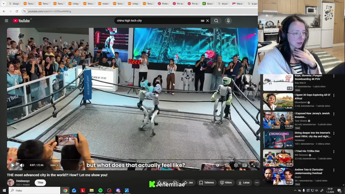Open options for Andrew Tate video
This screenshot has height=194, width=345.
pos(334,170)
